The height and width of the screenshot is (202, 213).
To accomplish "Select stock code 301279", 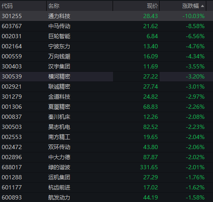I will 12,97.
